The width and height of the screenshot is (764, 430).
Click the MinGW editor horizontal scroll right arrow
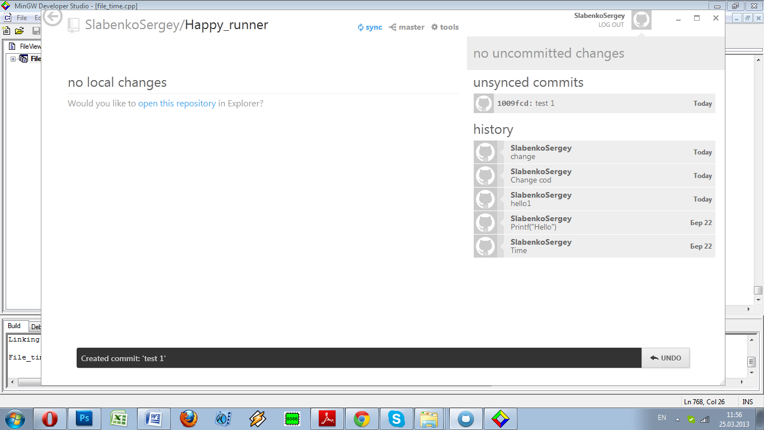coord(749,309)
